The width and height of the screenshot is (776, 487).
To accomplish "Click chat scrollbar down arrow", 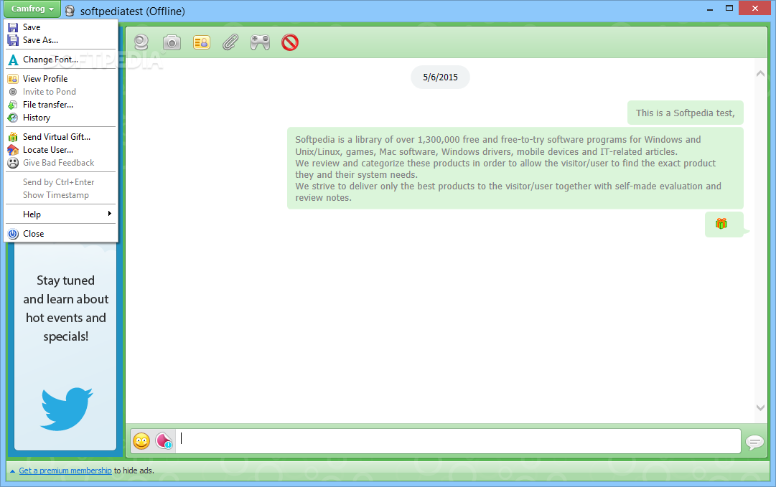I will [761, 408].
